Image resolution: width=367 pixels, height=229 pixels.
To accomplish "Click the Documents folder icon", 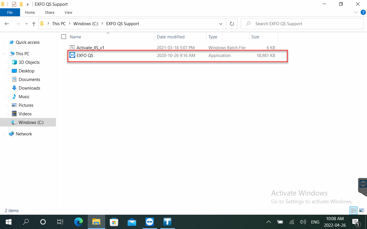I will click(x=14, y=79).
